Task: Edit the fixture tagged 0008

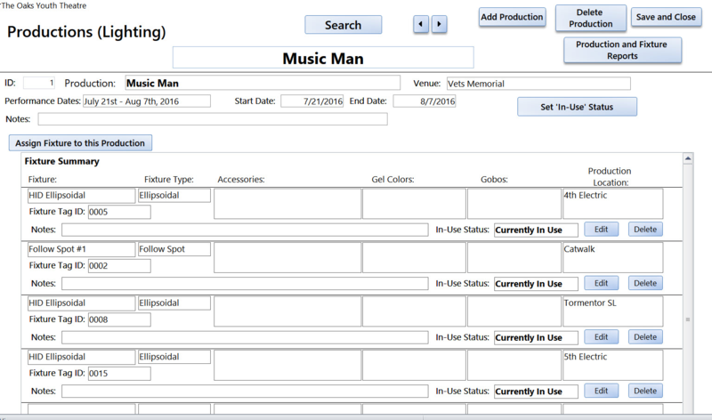Action: tap(602, 337)
